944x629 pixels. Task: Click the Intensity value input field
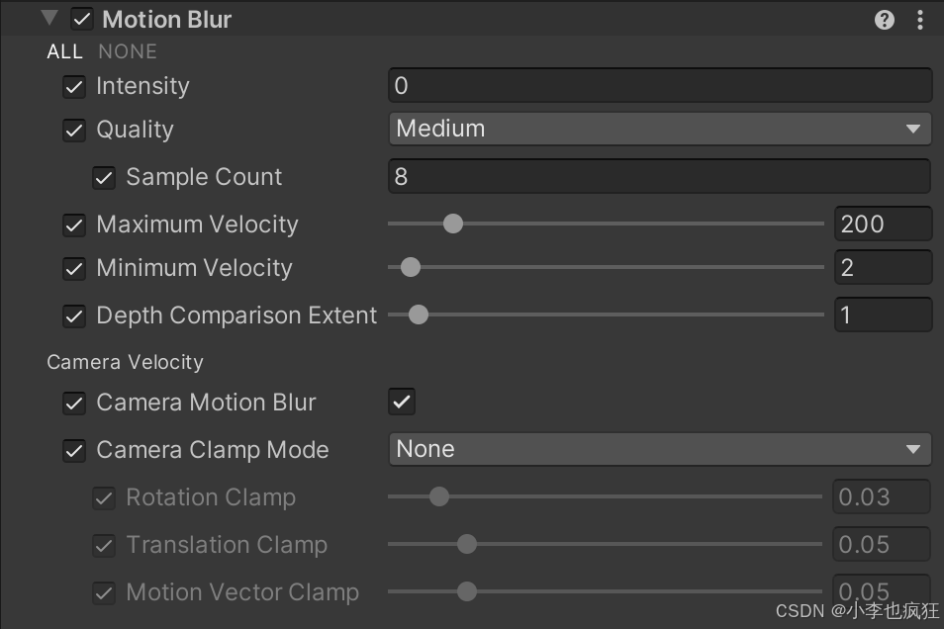[659, 85]
